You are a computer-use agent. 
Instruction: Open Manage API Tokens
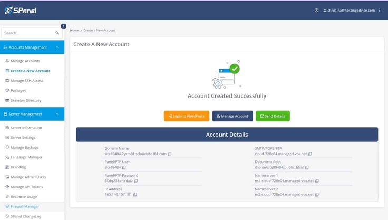[x=26, y=187]
